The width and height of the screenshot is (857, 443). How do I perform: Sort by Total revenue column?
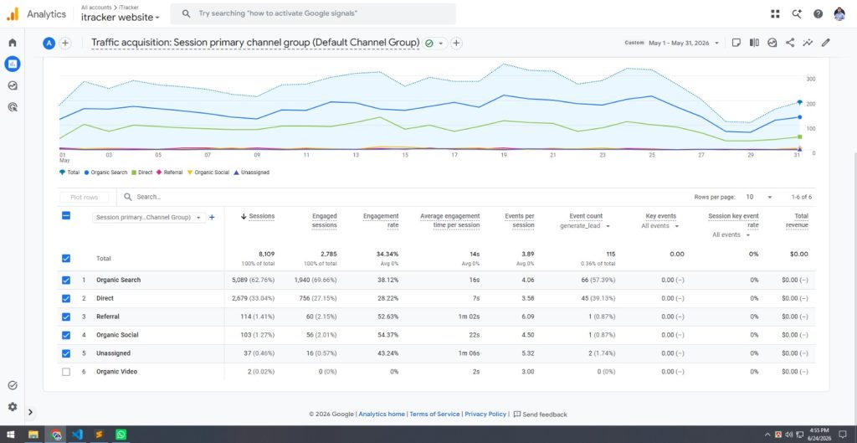[x=797, y=220]
